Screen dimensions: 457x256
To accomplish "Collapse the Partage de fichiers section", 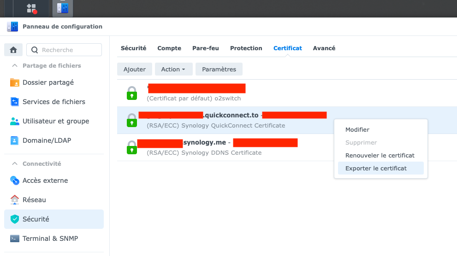I will pos(15,66).
